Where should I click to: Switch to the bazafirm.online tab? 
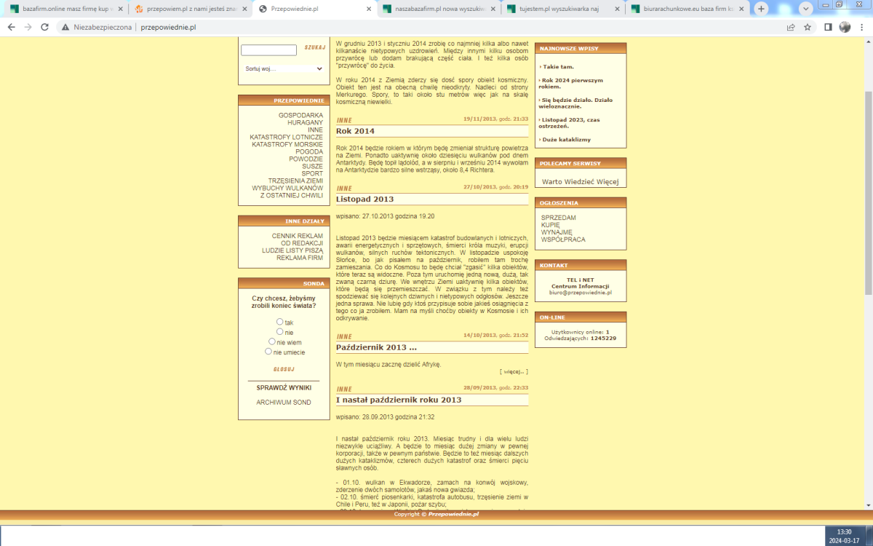click(x=62, y=9)
